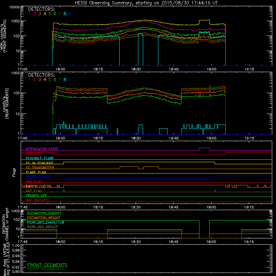Image resolution: width=276 pixels, height=276 pixels.
Task: Click the FRONT SEGMENTS livetime label
Action: [x=47, y=265]
